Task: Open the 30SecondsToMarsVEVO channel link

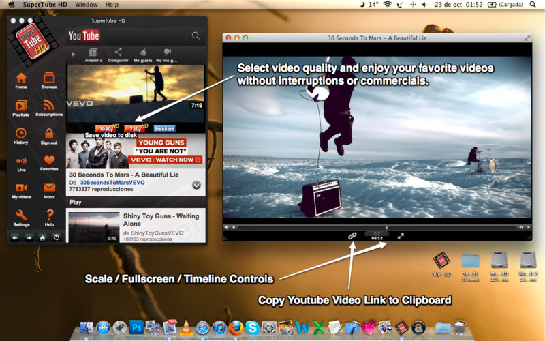Action: tap(112, 182)
